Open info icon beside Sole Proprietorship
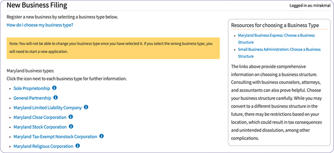The width and height of the screenshot is (334, 153). [x=54, y=88]
